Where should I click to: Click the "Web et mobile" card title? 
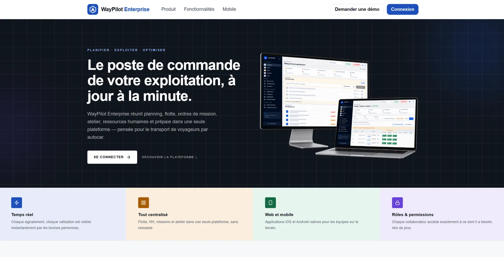coord(279,215)
